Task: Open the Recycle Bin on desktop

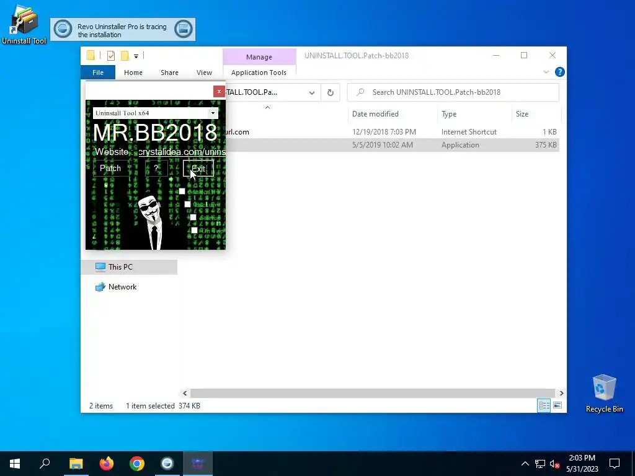Action: coord(604,392)
